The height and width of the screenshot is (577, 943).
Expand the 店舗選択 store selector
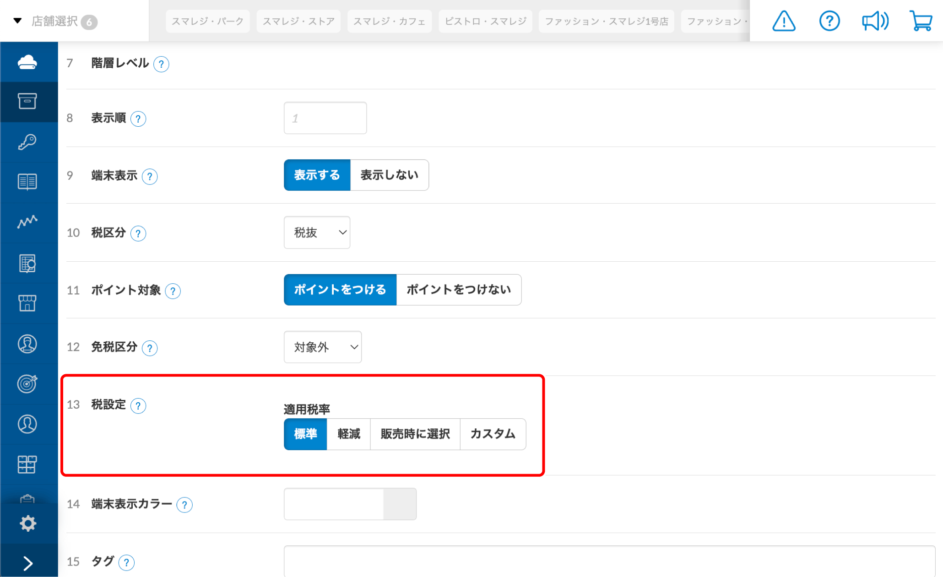coord(55,21)
